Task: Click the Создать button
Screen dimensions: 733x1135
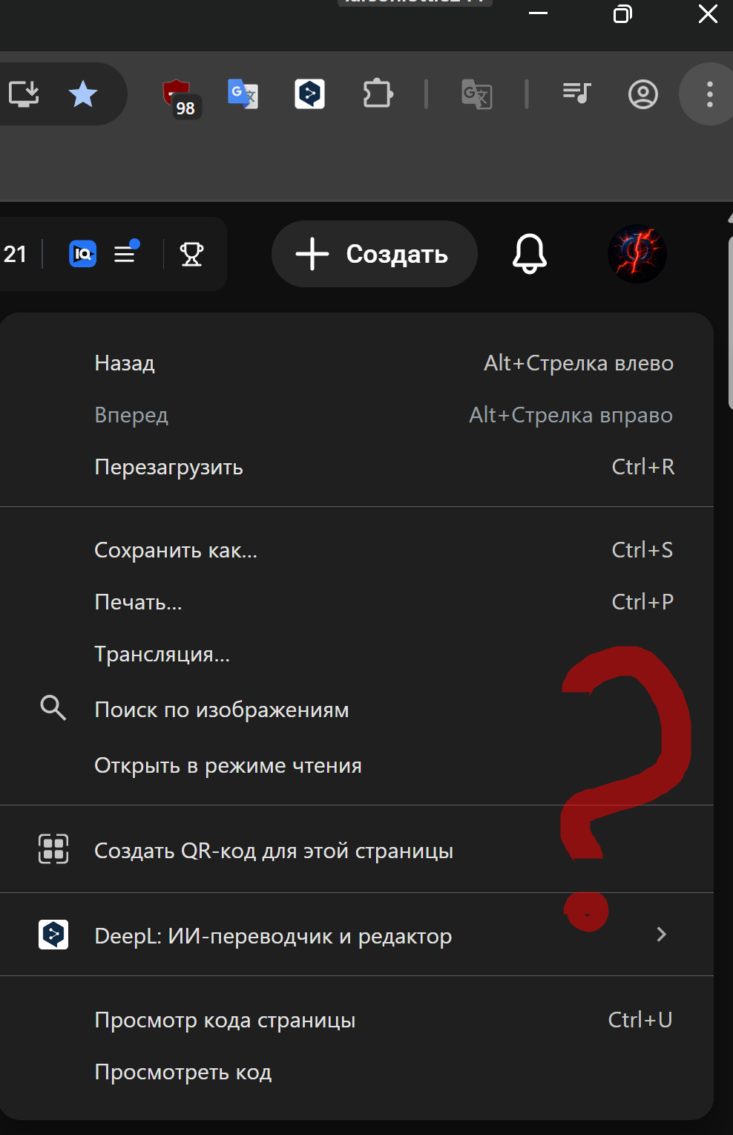Action: 374,254
